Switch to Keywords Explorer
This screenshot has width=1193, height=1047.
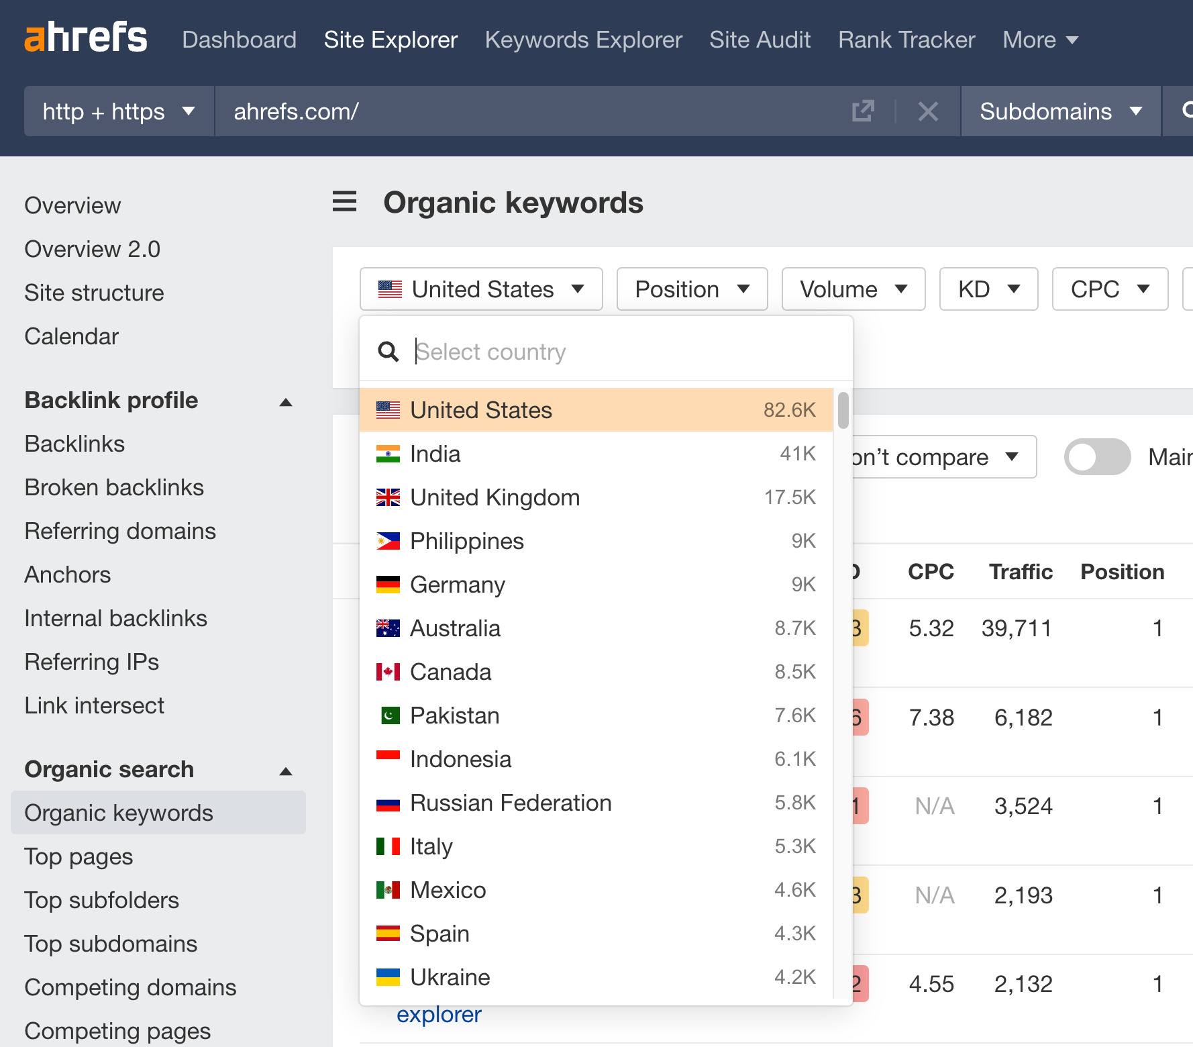tap(582, 40)
